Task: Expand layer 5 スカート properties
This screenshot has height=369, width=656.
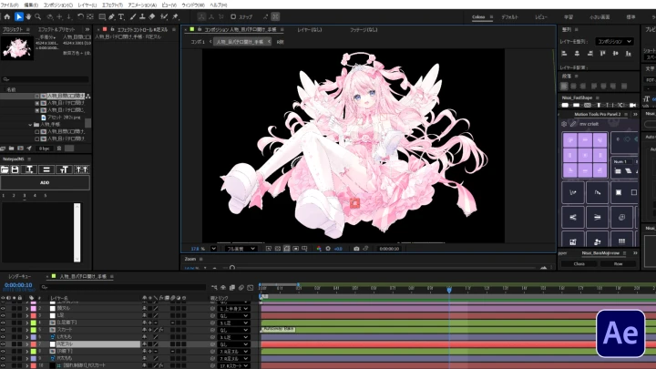Action: click(x=27, y=330)
